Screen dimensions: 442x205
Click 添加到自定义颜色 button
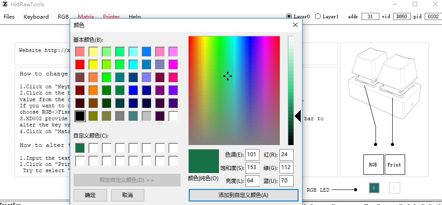tap(243, 195)
